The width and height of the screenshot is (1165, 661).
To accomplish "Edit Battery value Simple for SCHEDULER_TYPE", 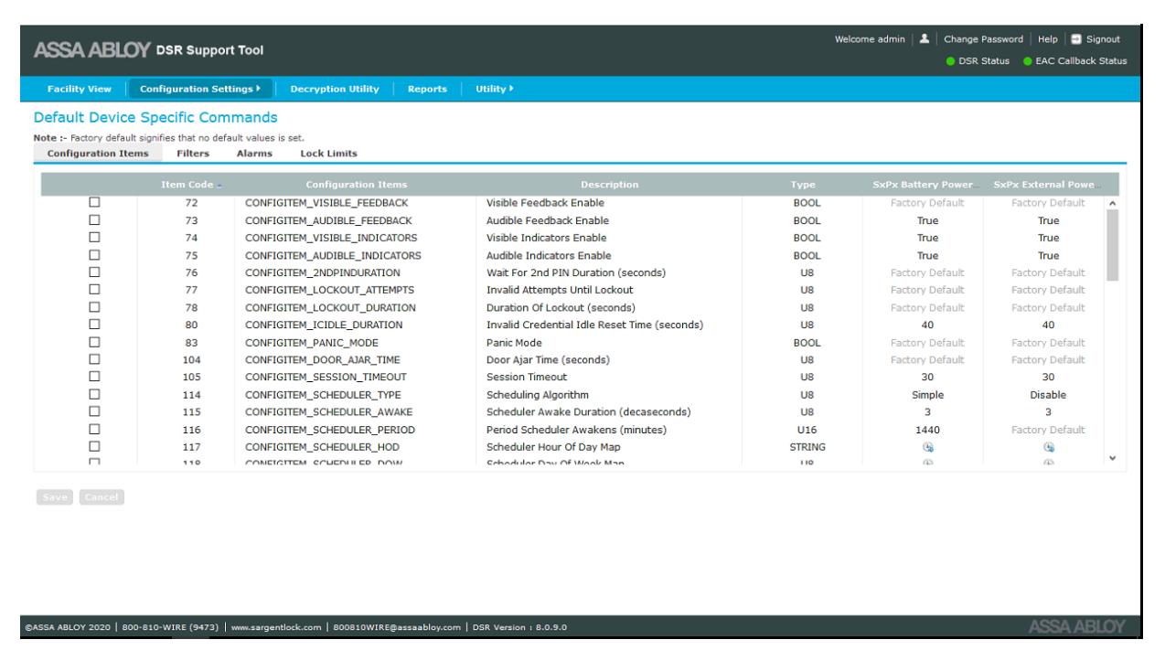I will tap(926, 395).
